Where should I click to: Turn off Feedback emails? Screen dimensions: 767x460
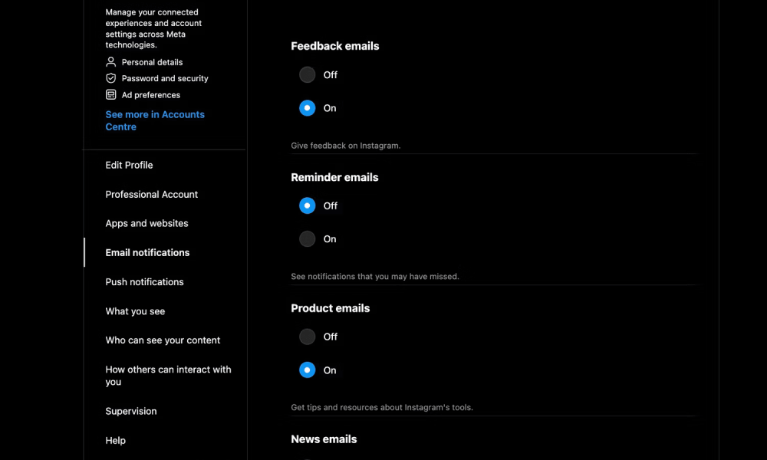click(x=308, y=75)
